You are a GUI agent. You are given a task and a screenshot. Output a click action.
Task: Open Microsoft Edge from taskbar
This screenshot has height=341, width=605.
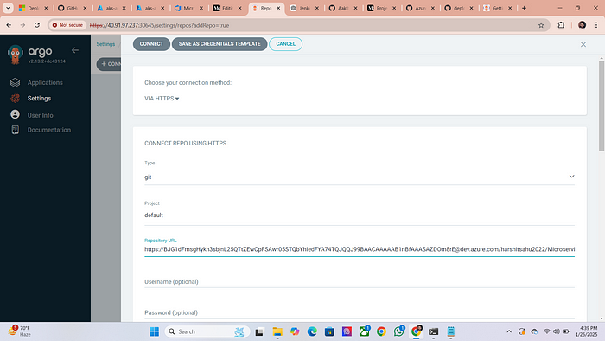(312, 331)
